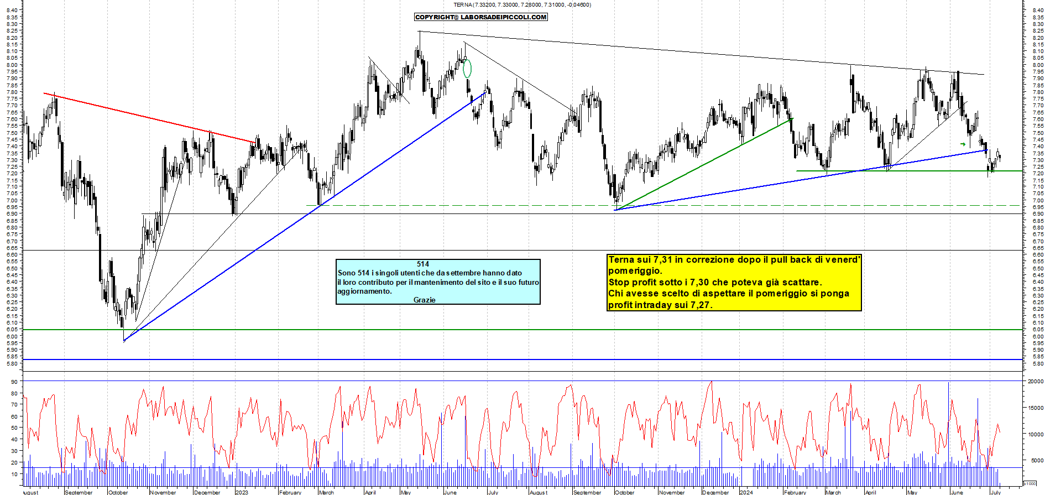Screen dimensions: 1045x495
Task: Click the '2023' year label on the time axis
Action: tap(242, 492)
